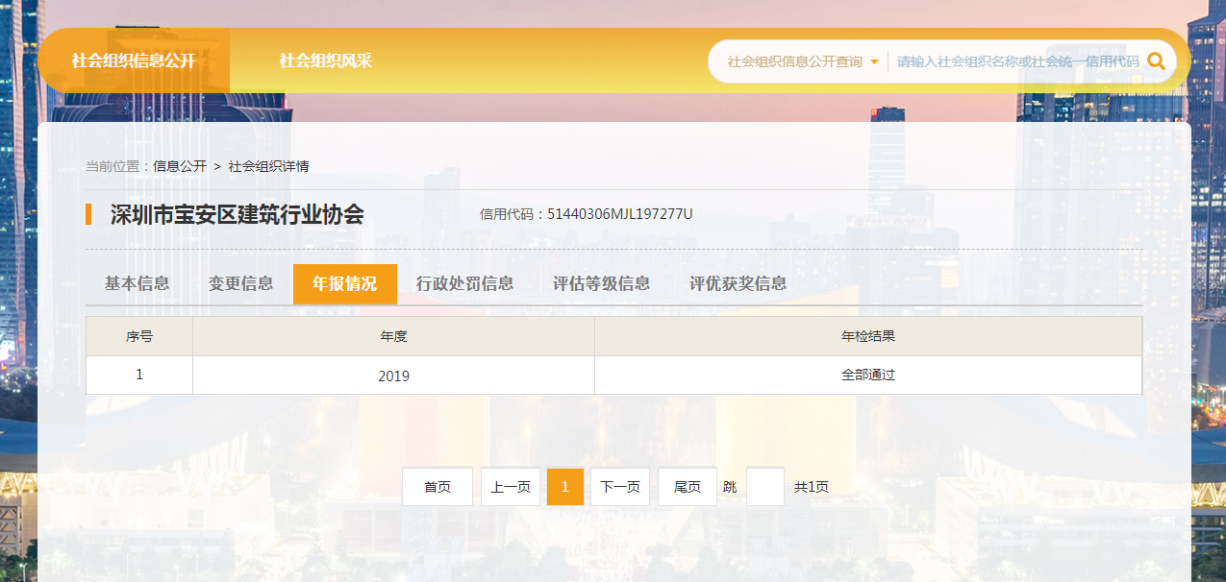Switch to the 变更信息 tab
The height and width of the screenshot is (582, 1226).
click(x=240, y=283)
